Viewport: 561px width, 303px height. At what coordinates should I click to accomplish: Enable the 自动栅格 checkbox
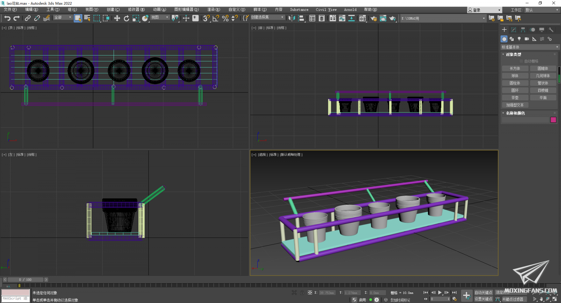521,61
